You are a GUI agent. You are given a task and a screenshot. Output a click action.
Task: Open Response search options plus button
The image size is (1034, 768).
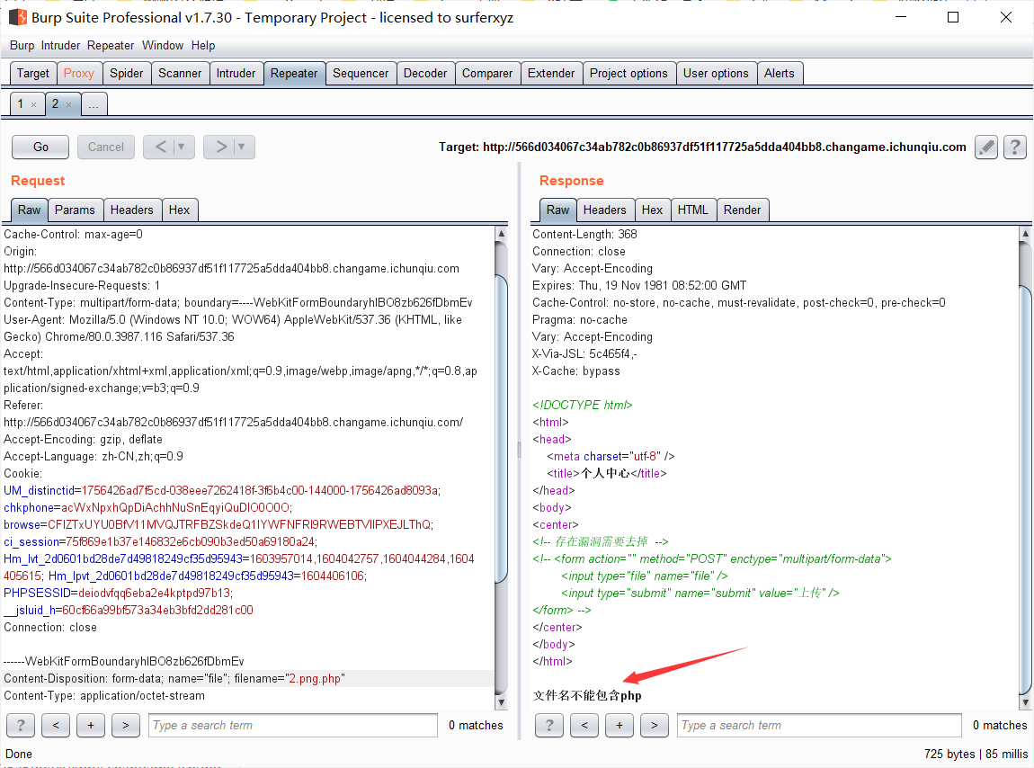[x=620, y=725]
